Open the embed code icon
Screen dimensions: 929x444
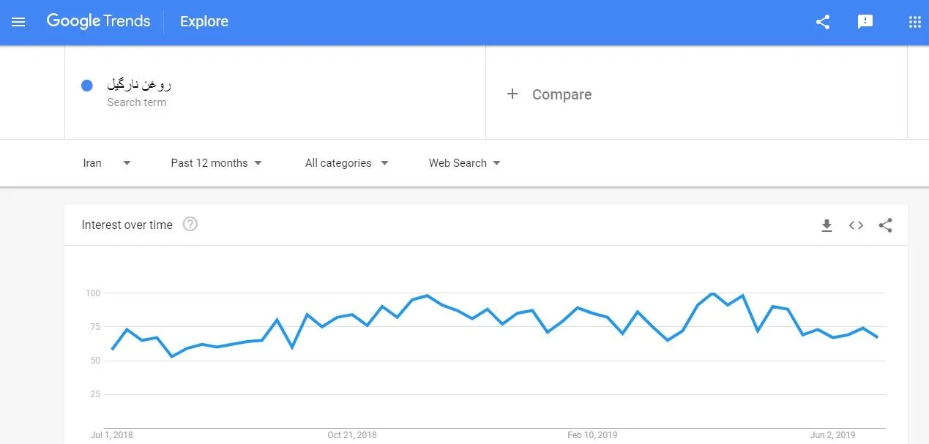pos(856,225)
